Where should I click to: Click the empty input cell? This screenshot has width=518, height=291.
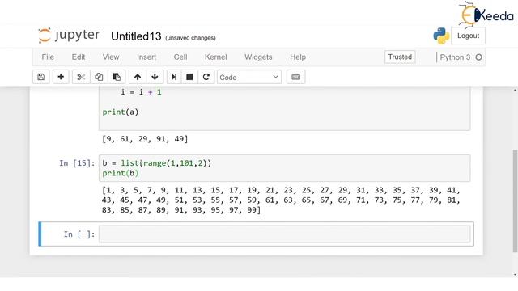pyautogui.click(x=284, y=234)
